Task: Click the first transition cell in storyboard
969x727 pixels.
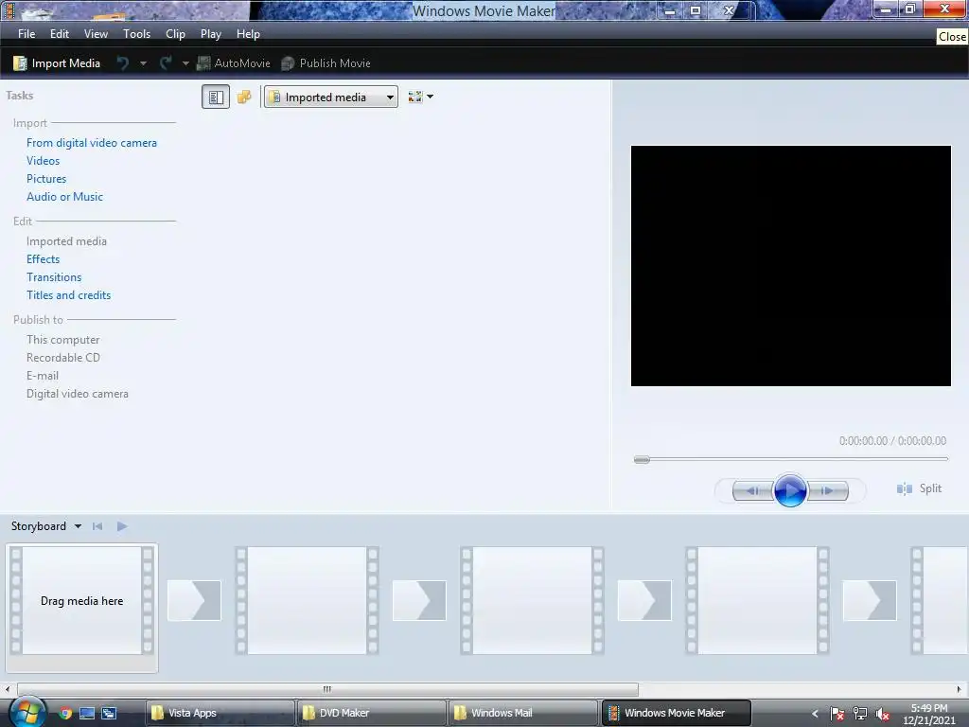Action: click(x=194, y=600)
